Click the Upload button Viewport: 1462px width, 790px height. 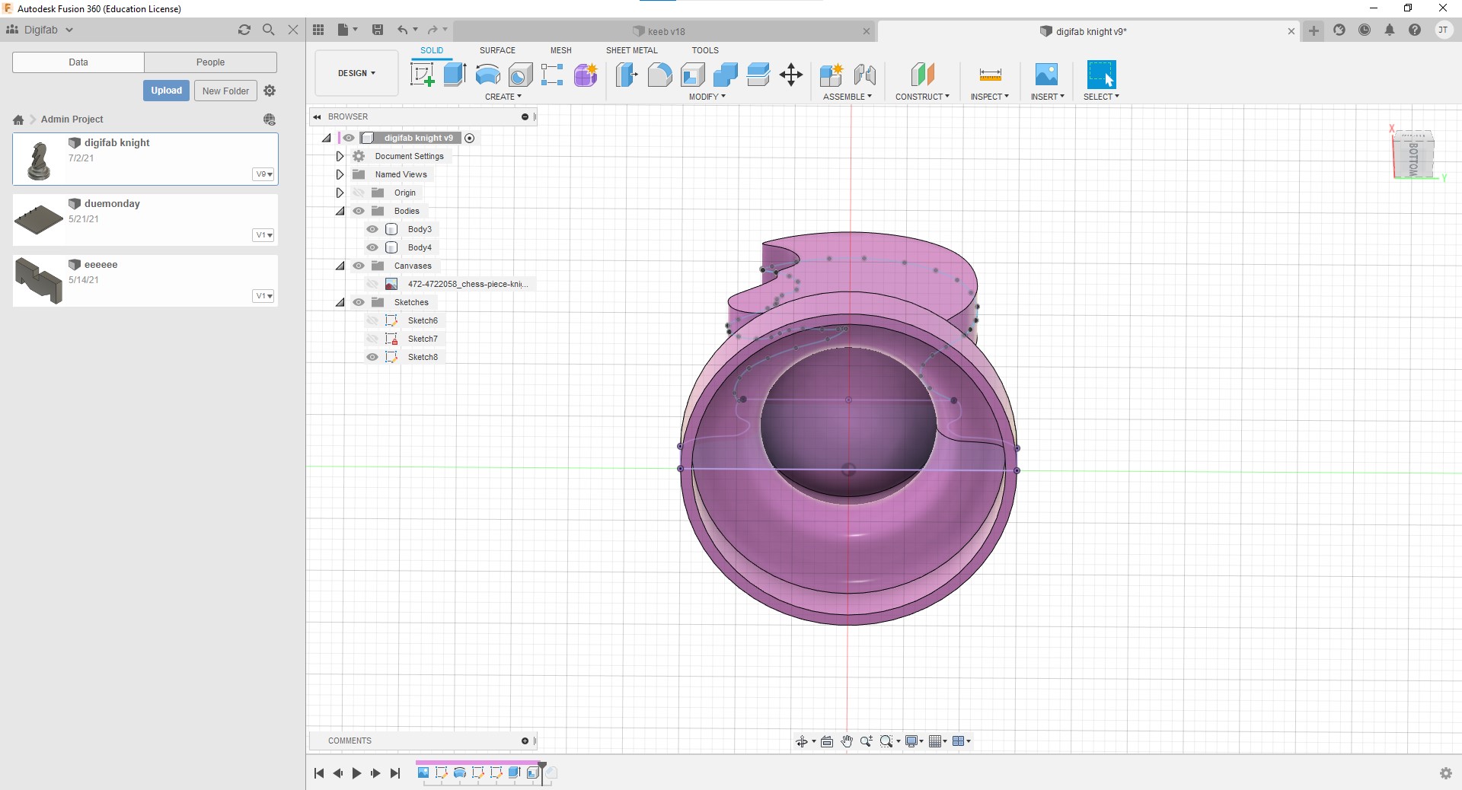click(x=166, y=91)
